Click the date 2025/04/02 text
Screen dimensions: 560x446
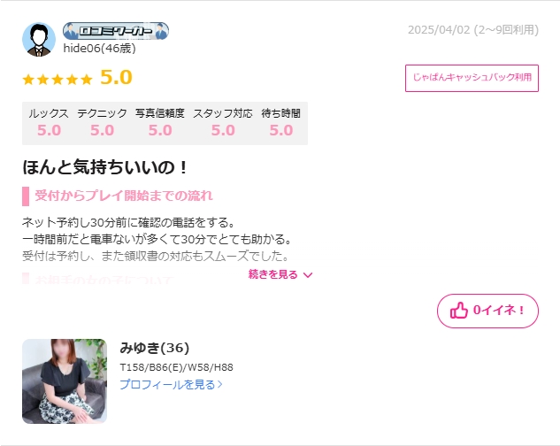point(439,30)
